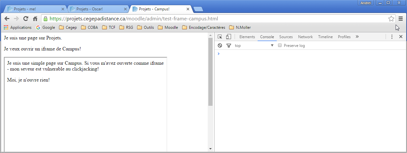The height and width of the screenshot is (153, 407).
Task: Open the top execution context dropdown
Action: point(254,46)
